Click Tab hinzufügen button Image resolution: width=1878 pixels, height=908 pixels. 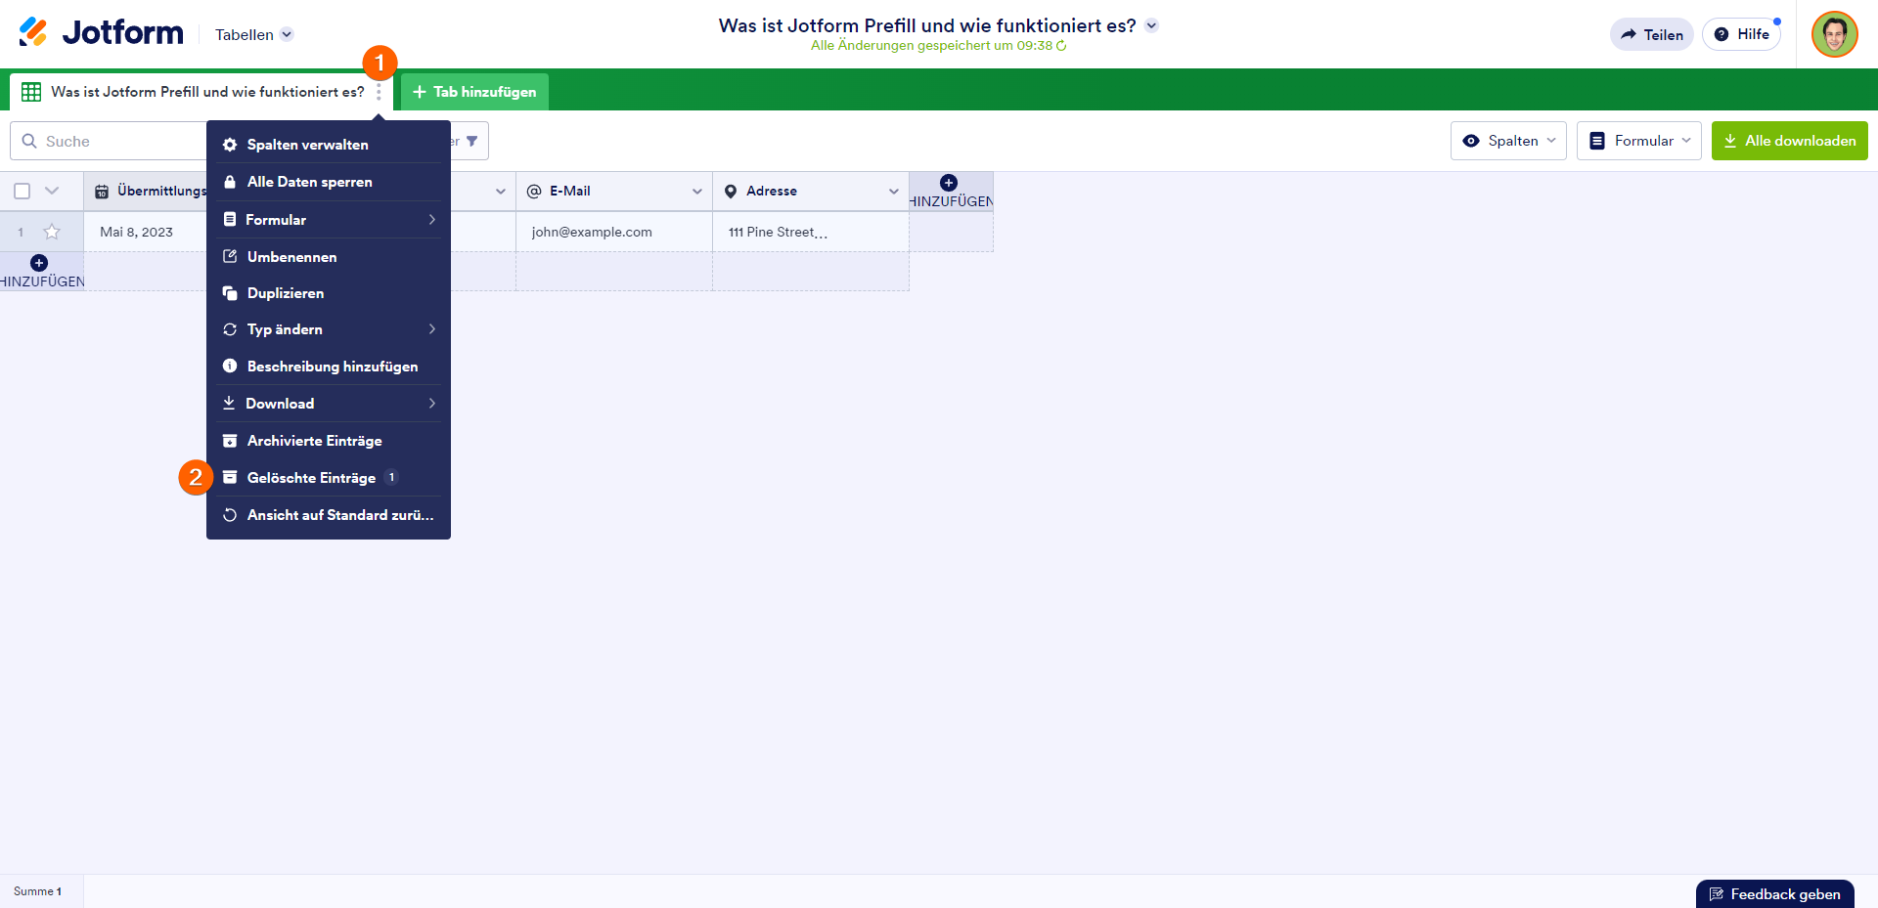coord(474,92)
